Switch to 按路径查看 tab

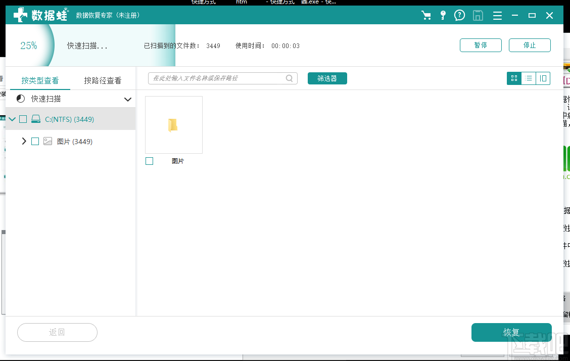(x=103, y=80)
